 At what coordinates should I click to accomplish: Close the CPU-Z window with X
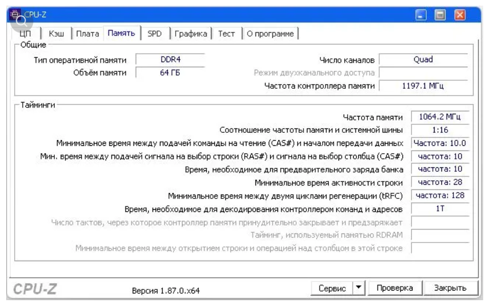coord(459,15)
